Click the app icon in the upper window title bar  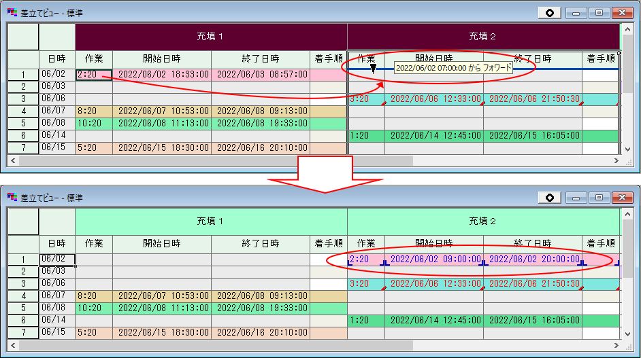pyautogui.click(x=12, y=13)
